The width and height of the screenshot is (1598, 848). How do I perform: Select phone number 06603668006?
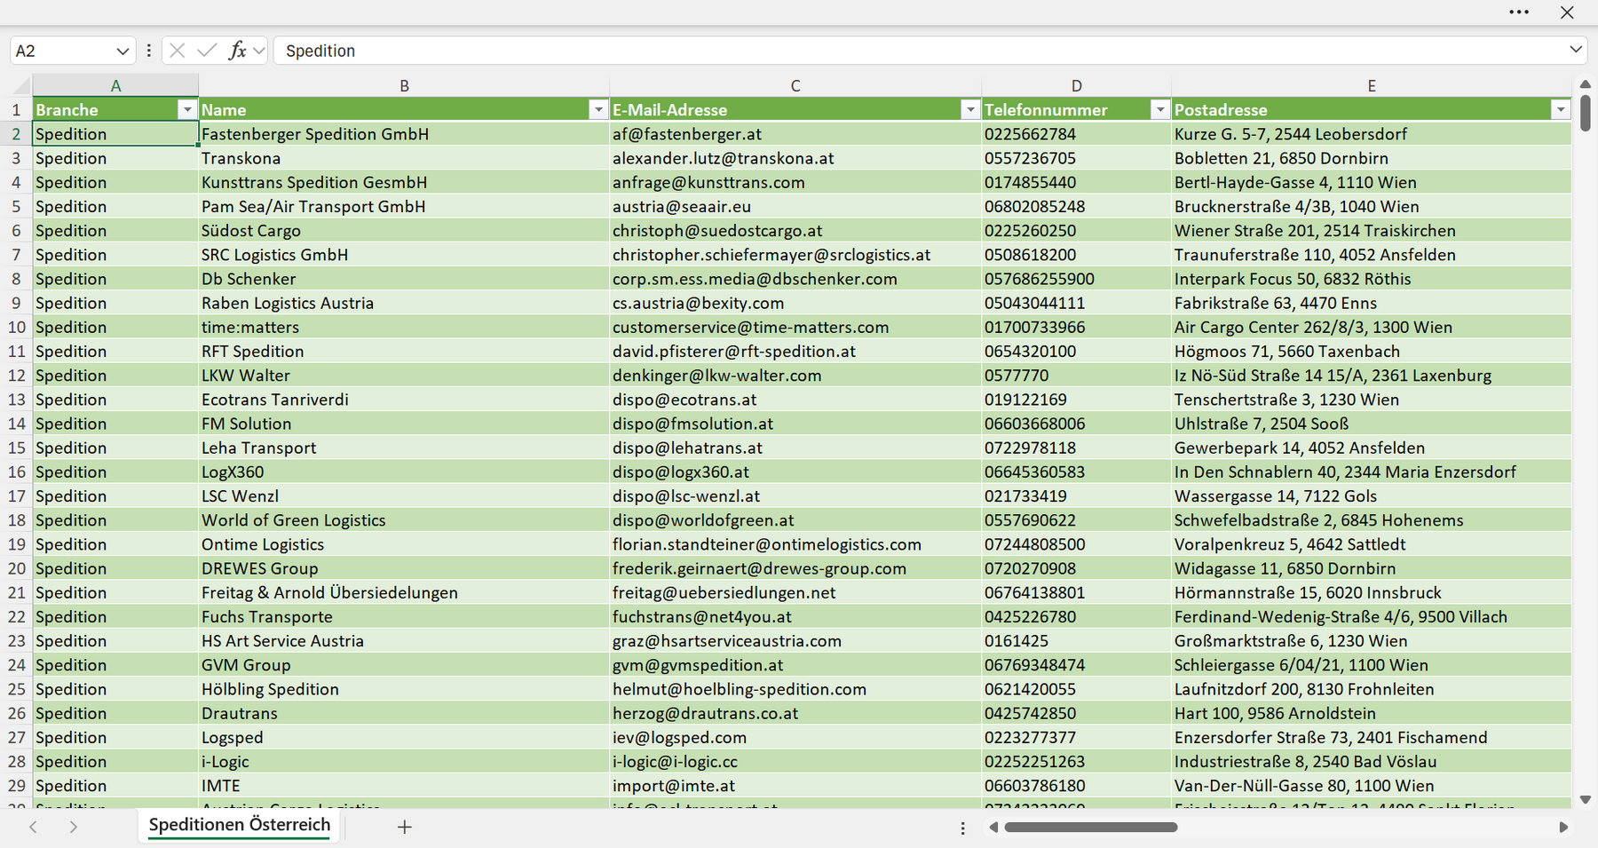(1076, 424)
